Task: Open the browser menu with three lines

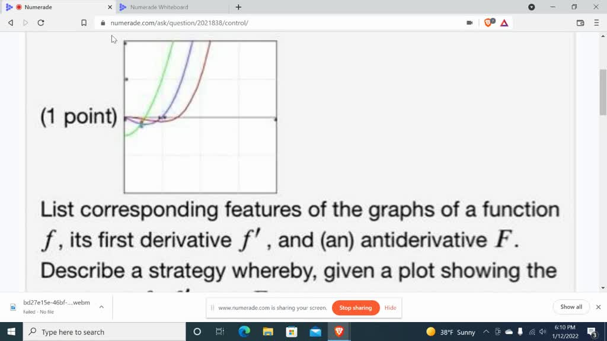Action: tap(596, 22)
